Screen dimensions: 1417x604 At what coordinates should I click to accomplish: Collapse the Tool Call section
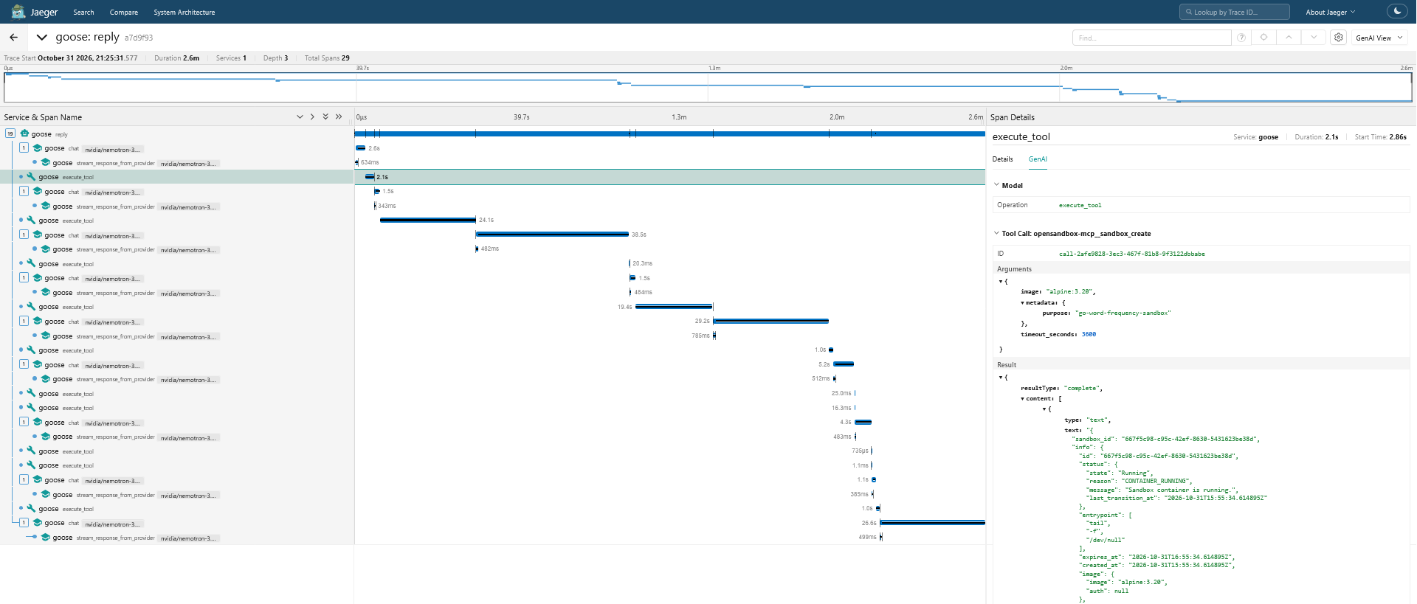click(996, 233)
